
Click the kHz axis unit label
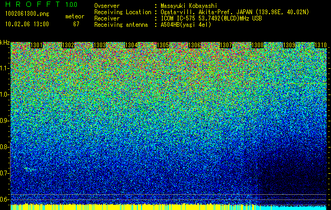tap(5, 43)
